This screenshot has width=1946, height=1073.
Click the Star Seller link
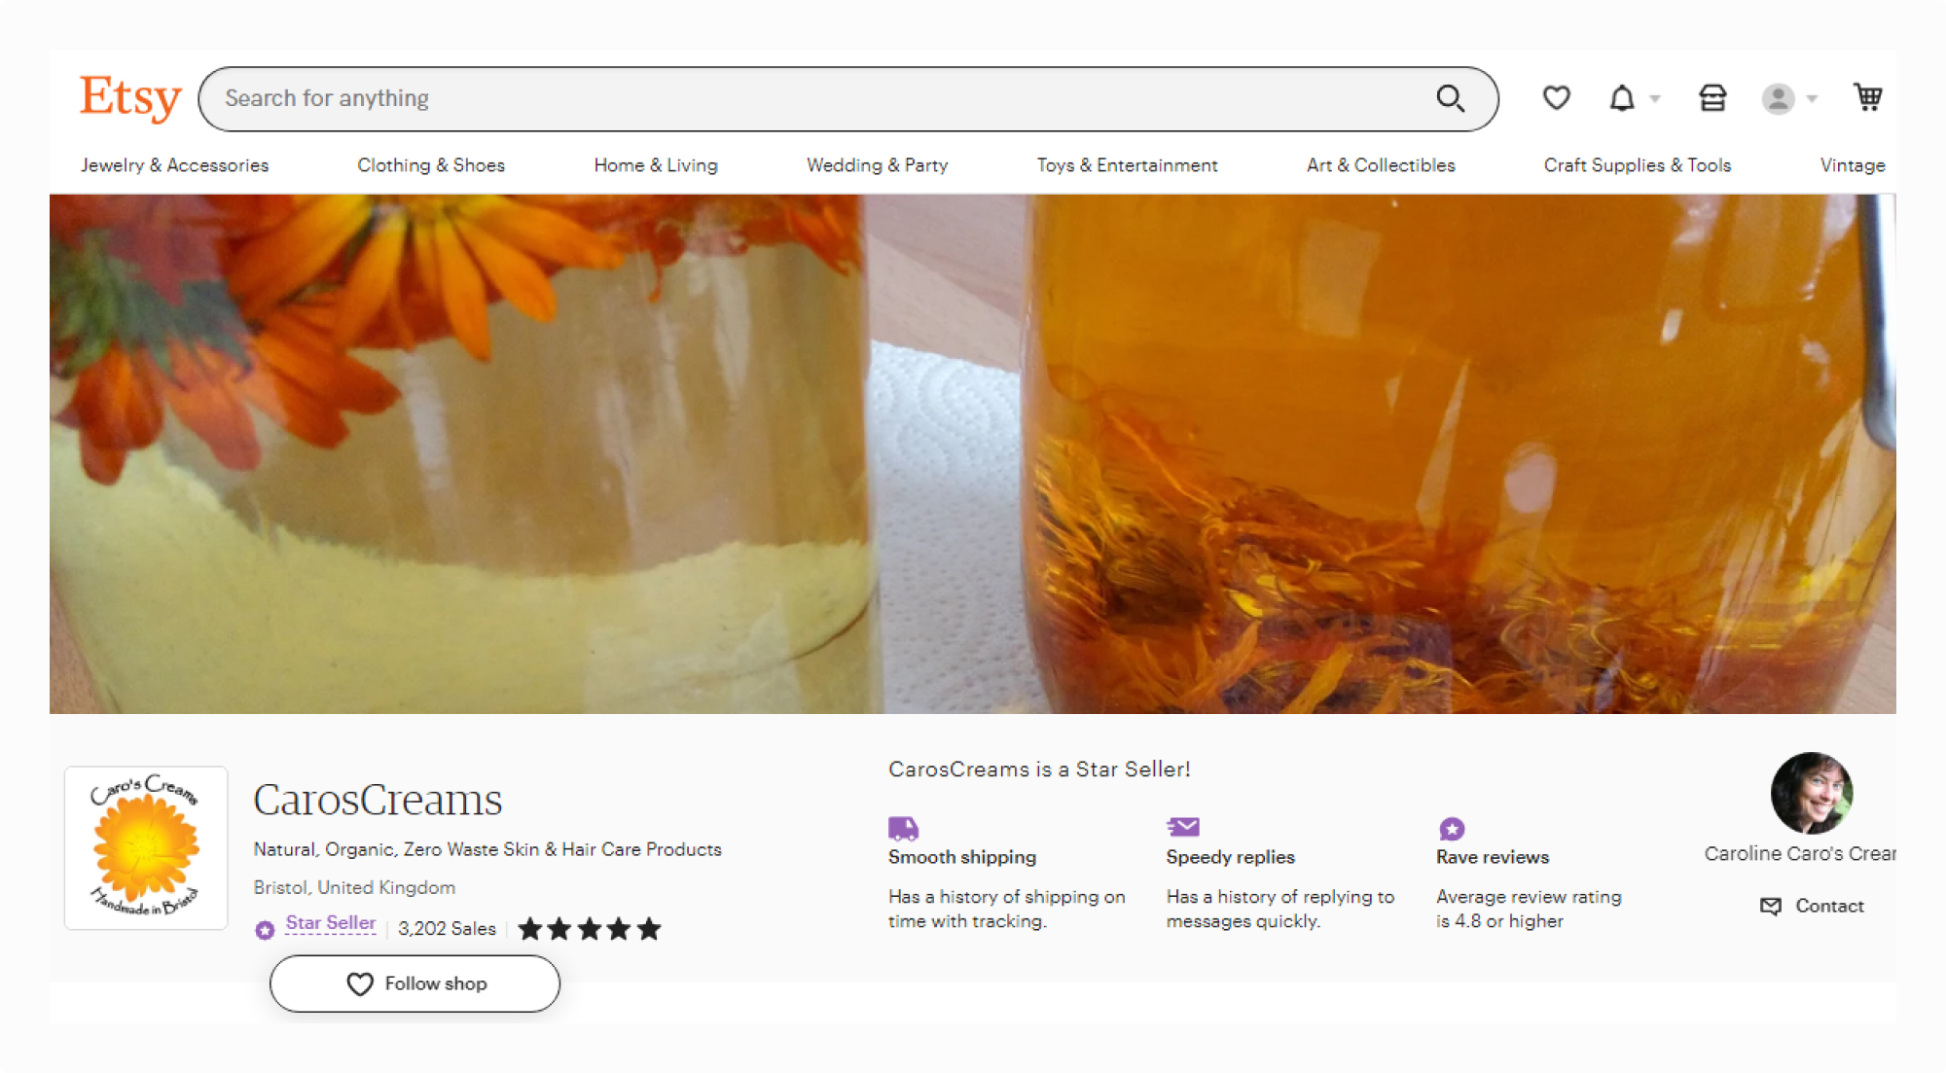pos(331,923)
